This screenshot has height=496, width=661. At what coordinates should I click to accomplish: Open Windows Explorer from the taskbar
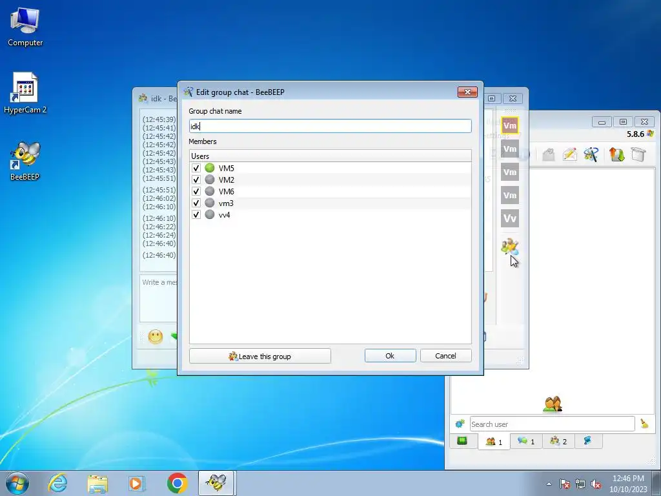[97, 483]
